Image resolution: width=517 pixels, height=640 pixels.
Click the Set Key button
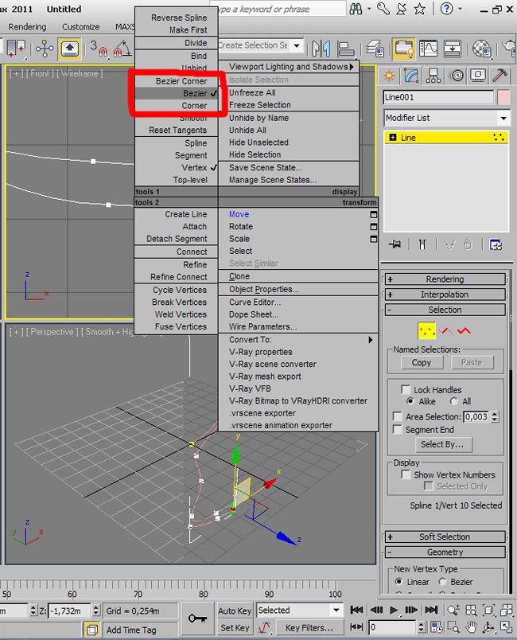pyautogui.click(x=235, y=627)
